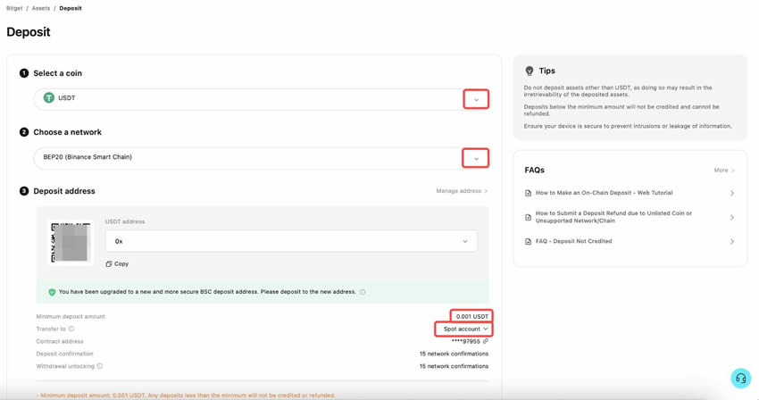This screenshot has width=759, height=400.
Task: Click More in the FAQs panel
Action: [723, 170]
